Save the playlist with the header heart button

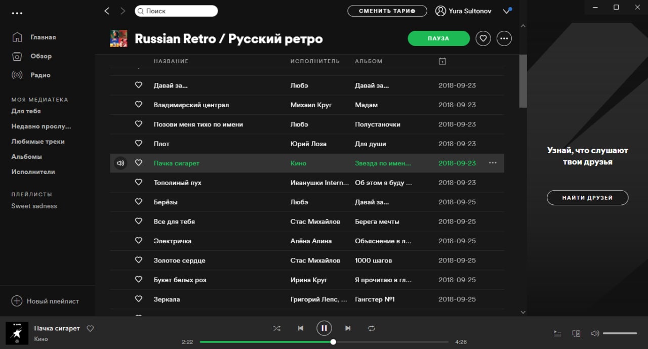483,38
